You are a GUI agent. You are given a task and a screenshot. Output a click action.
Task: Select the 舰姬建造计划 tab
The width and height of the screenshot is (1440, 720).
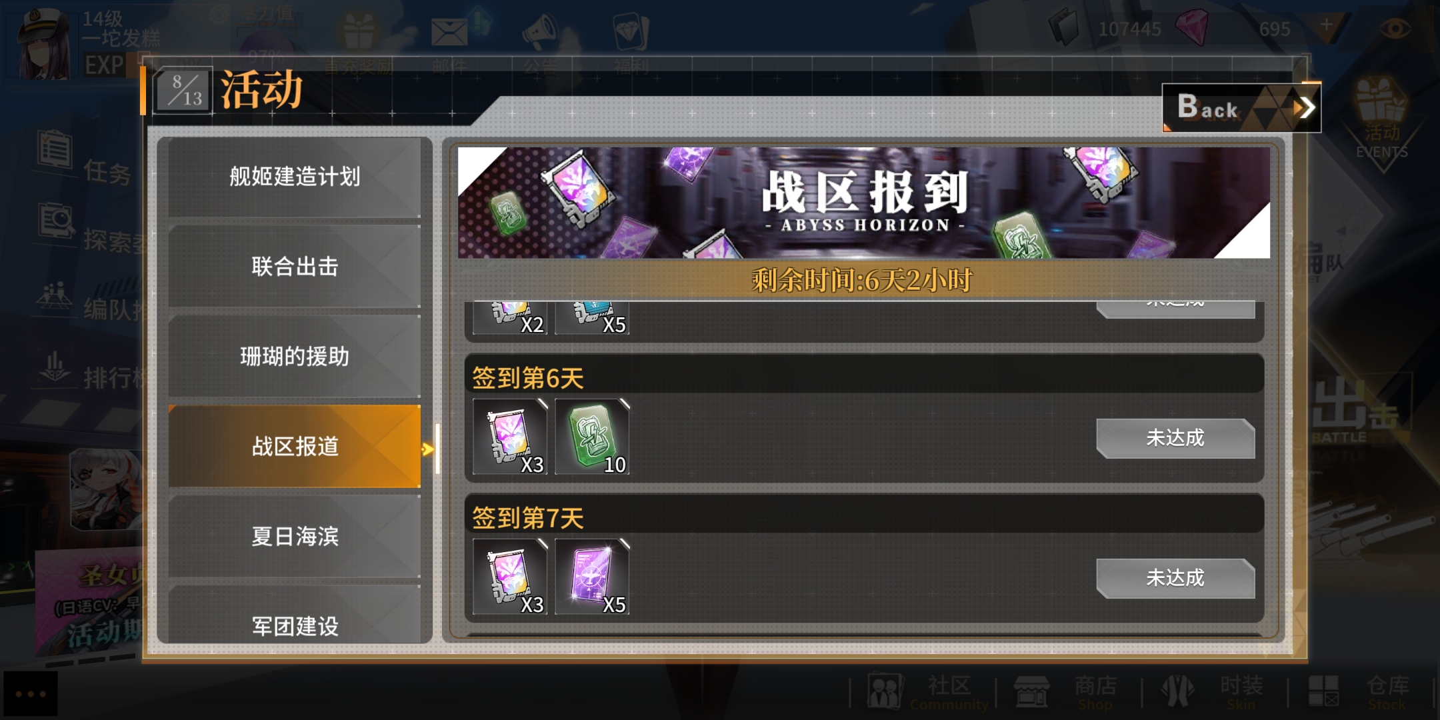[x=295, y=177]
